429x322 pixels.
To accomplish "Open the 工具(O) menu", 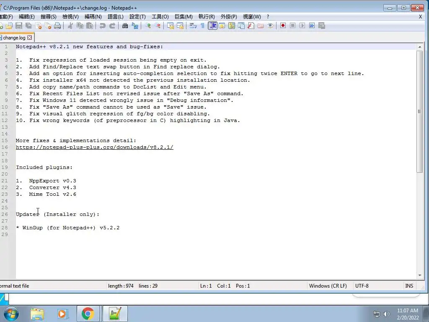I will (160, 17).
